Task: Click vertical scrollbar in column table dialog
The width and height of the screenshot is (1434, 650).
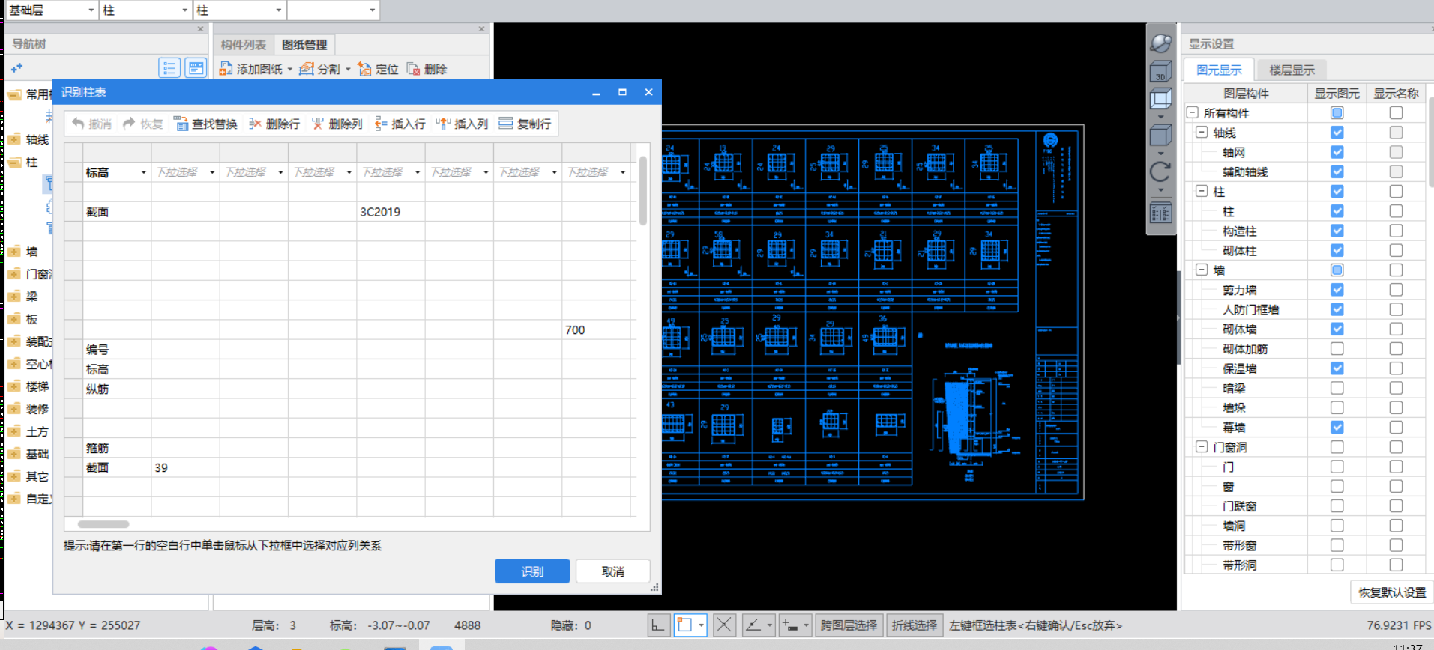Action: click(642, 190)
